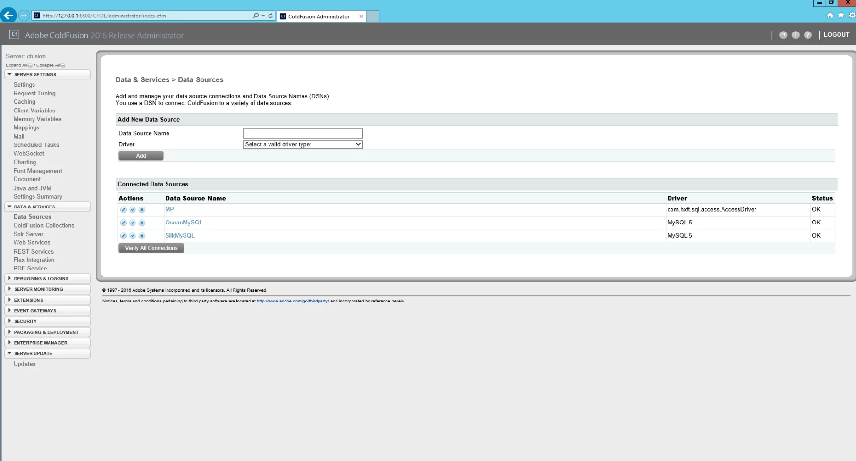Screen dimensions: 856x461
Task: Open Java and JVM settings
Action: pyautogui.click(x=32, y=188)
